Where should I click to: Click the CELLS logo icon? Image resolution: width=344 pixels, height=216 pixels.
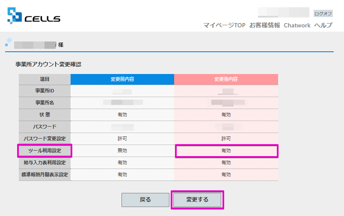(x=15, y=15)
